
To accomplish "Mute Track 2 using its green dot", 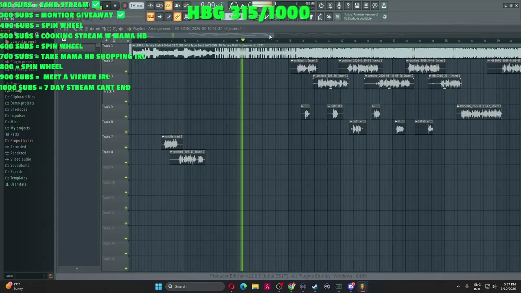I will pos(126,71).
